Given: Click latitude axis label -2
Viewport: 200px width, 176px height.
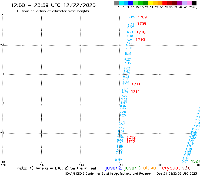Looking at the screenshot, I should tap(2, 44).
